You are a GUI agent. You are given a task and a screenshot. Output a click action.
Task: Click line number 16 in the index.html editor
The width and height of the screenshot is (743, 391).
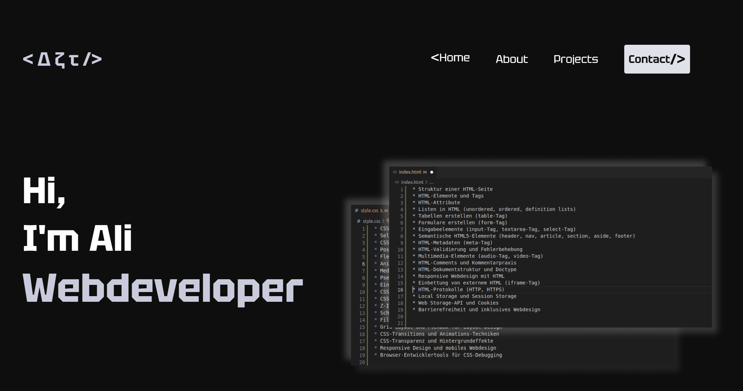point(400,289)
